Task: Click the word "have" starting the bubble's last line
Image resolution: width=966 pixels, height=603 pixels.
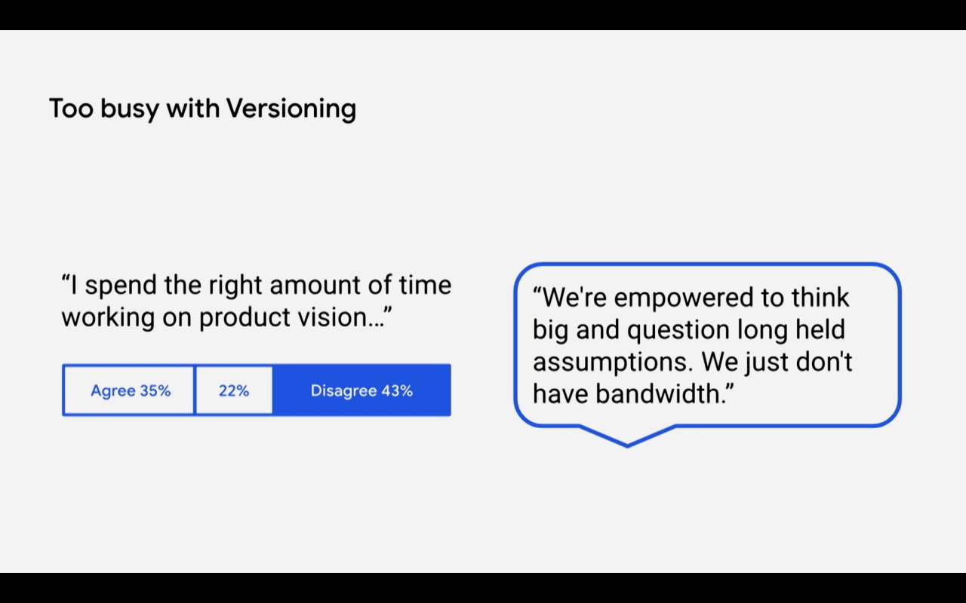Action: point(560,393)
